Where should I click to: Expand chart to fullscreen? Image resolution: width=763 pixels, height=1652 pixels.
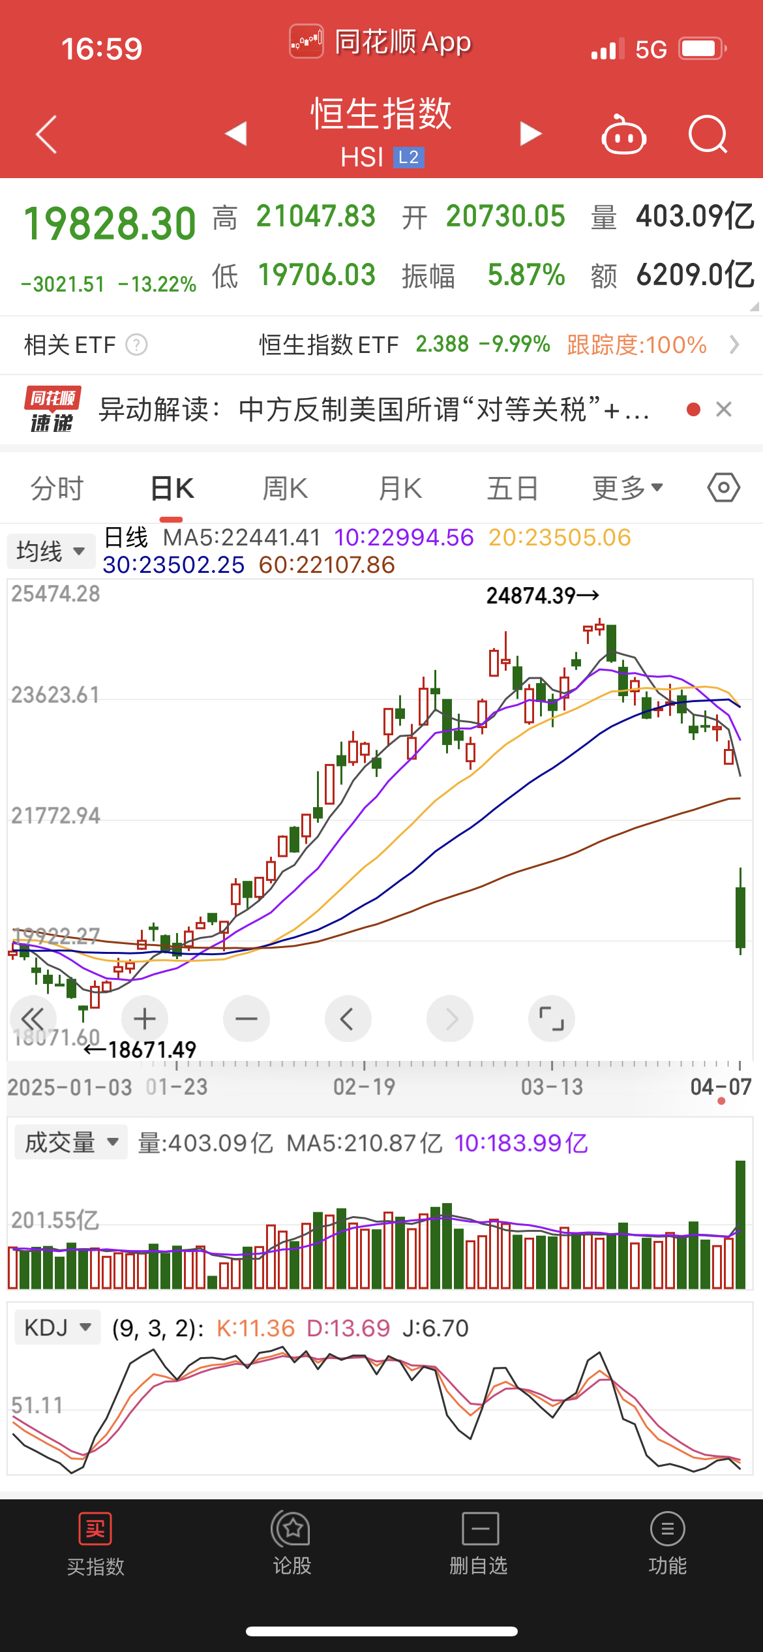click(x=551, y=1018)
